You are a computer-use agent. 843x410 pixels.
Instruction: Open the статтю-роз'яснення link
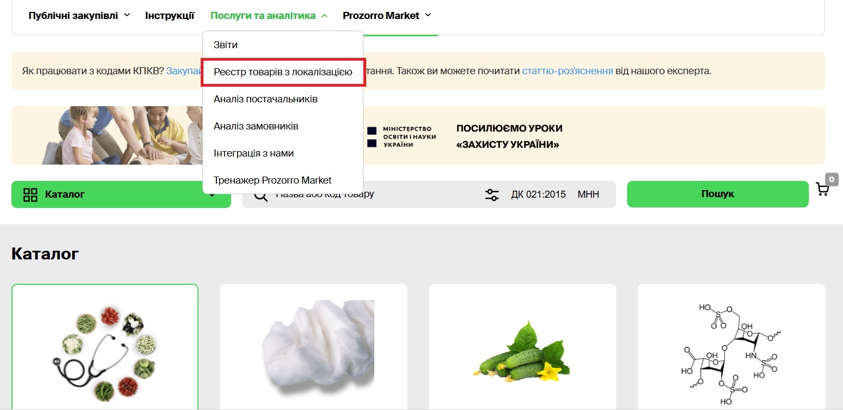[567, 71]
